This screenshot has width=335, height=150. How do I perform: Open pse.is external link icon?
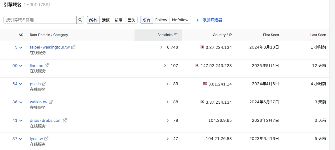click(44, 84)
